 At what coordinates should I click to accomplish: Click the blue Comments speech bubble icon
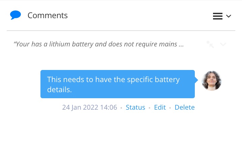pos(16,15)
